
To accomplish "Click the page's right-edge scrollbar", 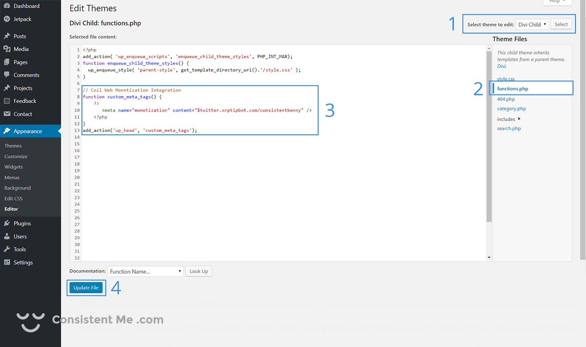I will (582, 130).
